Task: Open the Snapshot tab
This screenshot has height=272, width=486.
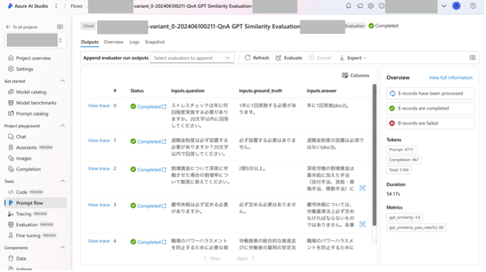Action: point(155,42)
